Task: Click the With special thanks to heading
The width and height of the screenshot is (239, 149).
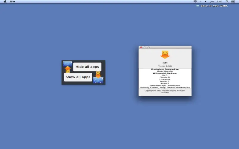Action: tap(165, 73)
